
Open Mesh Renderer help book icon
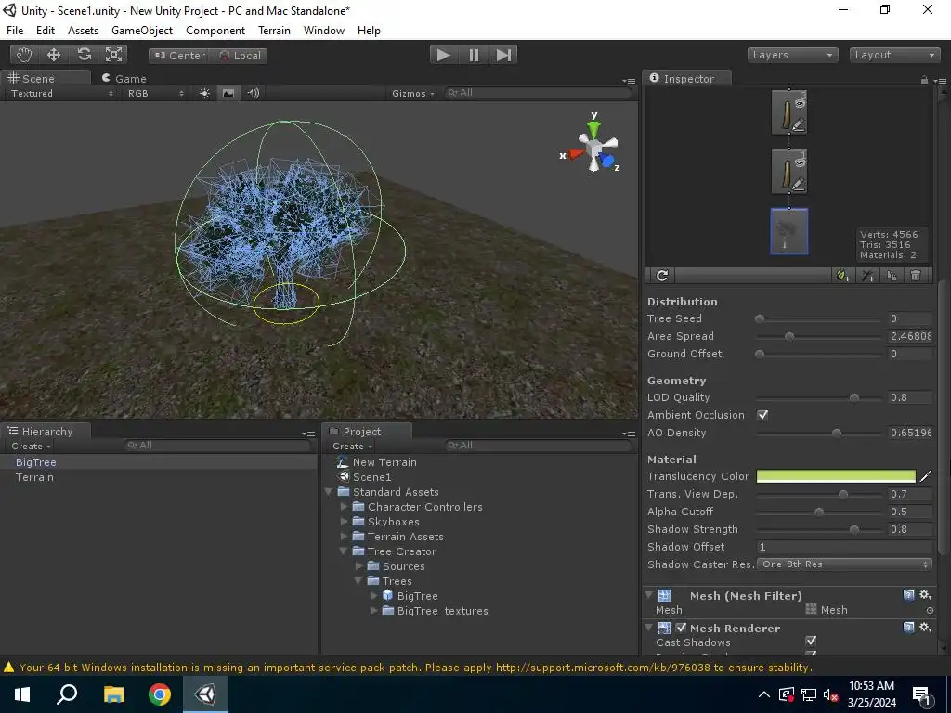(x=908, y=628)
